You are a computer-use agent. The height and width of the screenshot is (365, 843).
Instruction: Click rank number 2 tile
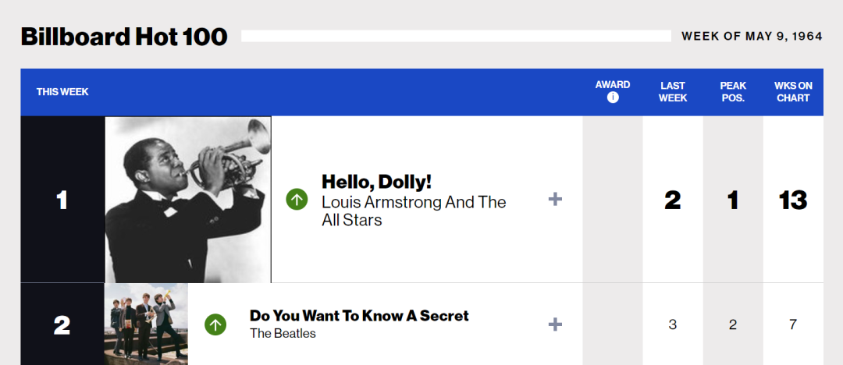pyautogui.click(x=62, y=324)
